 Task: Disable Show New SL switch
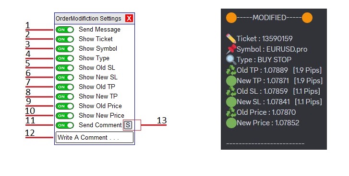(64, 77)
